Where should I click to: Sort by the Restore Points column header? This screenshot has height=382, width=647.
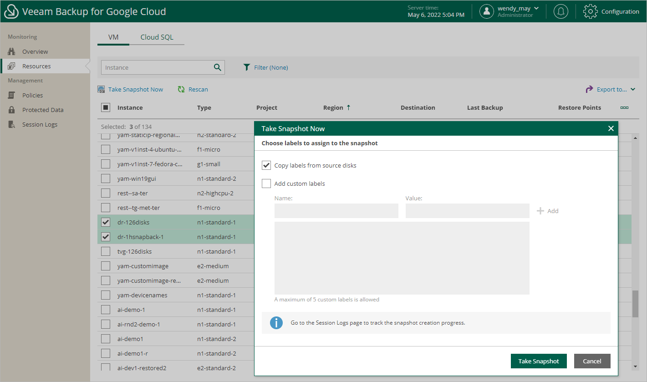click(x=580, y=107)
